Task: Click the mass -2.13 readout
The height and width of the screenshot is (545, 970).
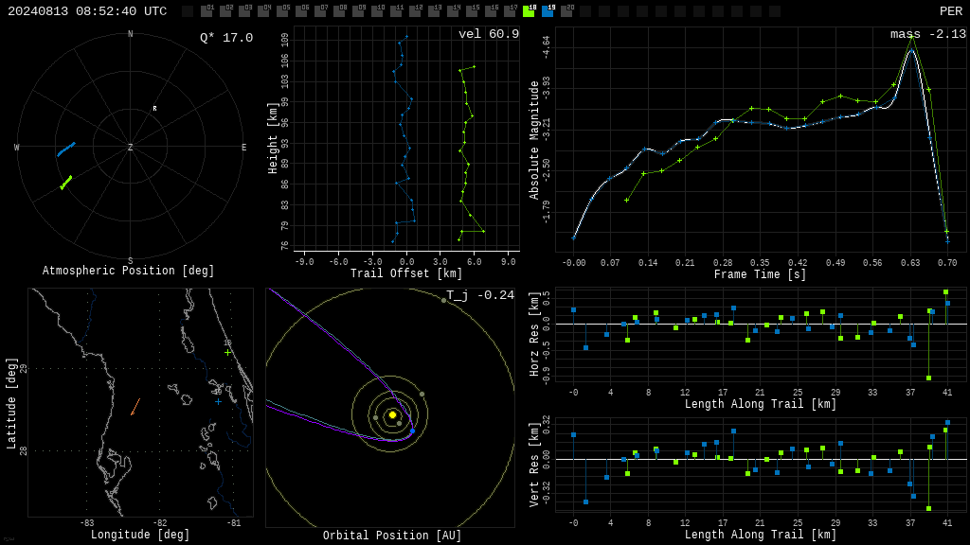Action: (x=928, y=34)
